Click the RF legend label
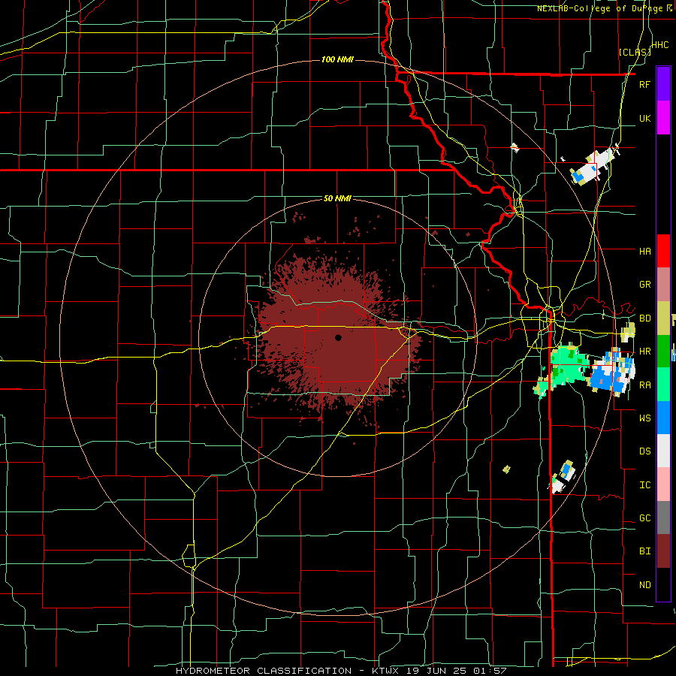Image resolution: width=676 pixels, height=676 pixels. (644, 84)
